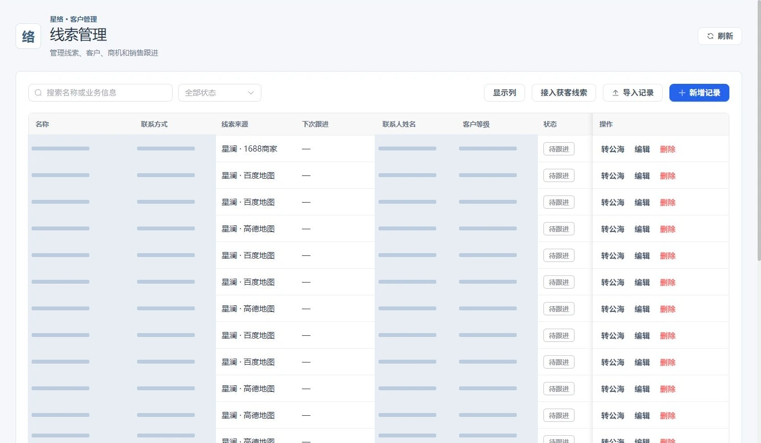Click the 联系方式 column header
761x443 pixels.
tap(154, 124)
